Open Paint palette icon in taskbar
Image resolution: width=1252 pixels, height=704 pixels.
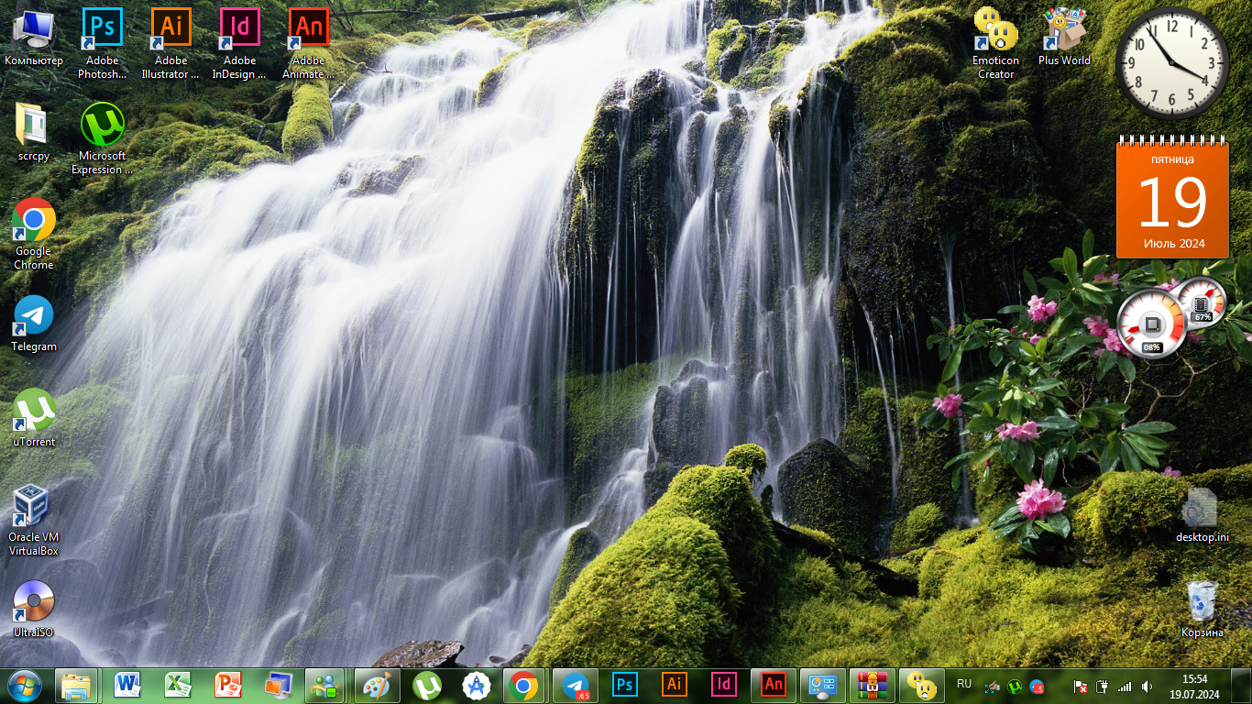(x=376, y=685)
